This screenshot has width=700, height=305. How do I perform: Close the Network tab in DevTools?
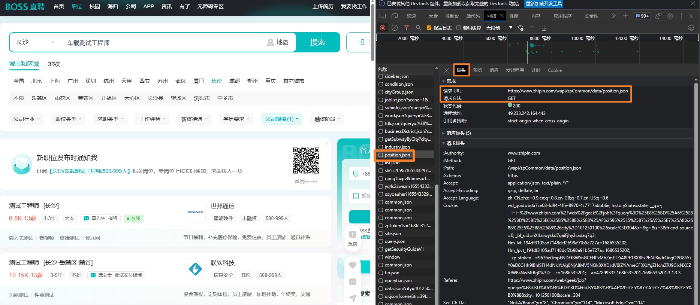501,16
